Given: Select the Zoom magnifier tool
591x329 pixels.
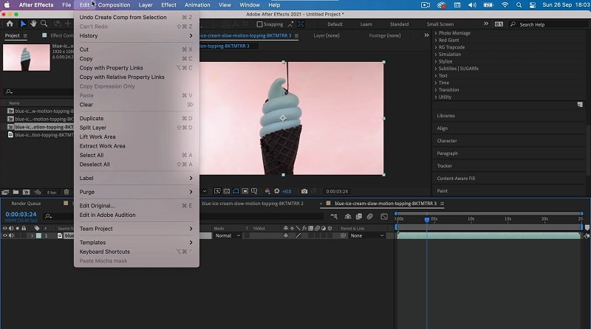Looking at the screenshot, I should coord(44,24).
